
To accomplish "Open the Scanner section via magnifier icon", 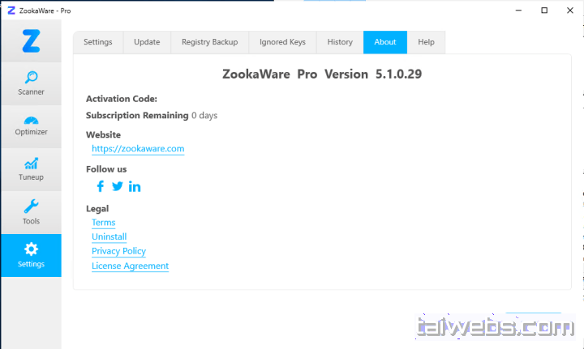I will click(32, 77).
